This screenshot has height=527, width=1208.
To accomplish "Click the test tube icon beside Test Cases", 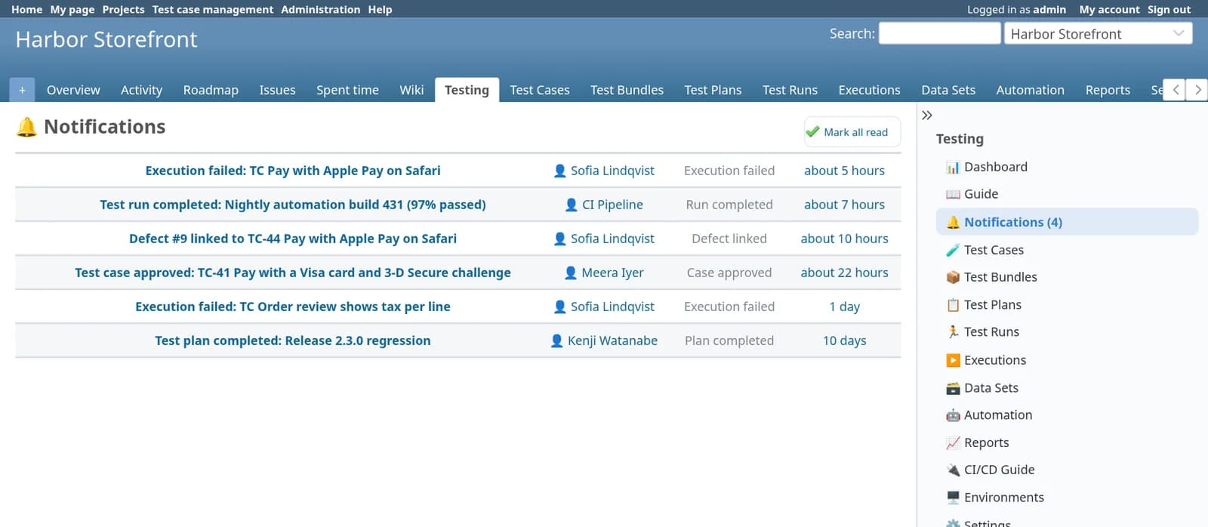I will coord(953,250).
